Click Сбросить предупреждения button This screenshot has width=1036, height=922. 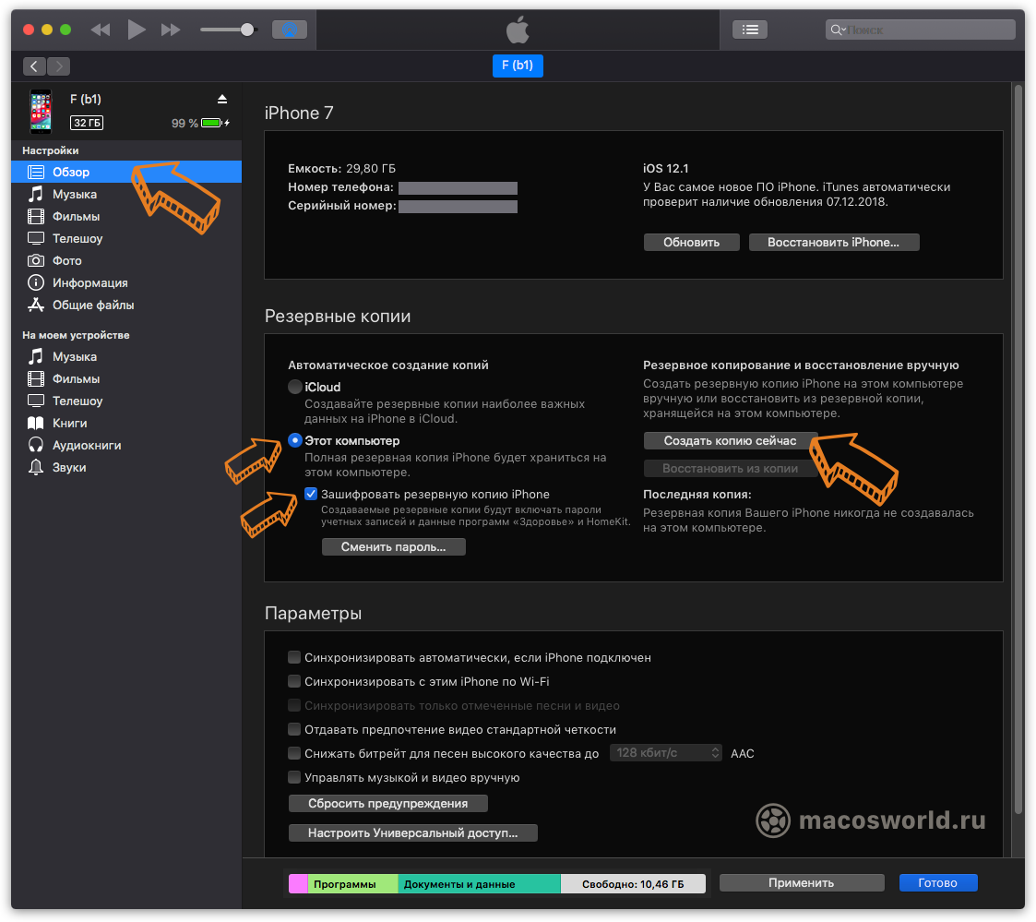[x=387, y=804]
